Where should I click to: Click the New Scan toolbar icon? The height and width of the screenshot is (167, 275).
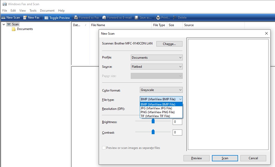click(4, 18)
